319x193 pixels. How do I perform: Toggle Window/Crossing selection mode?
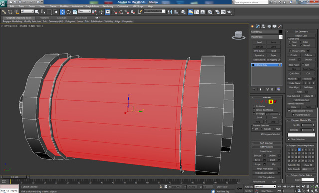pos(55,12)
